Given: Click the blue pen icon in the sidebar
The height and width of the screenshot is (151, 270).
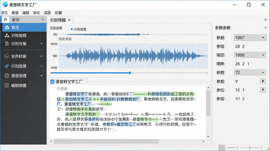Looking at the screenshot, I should tap(7, 66).
